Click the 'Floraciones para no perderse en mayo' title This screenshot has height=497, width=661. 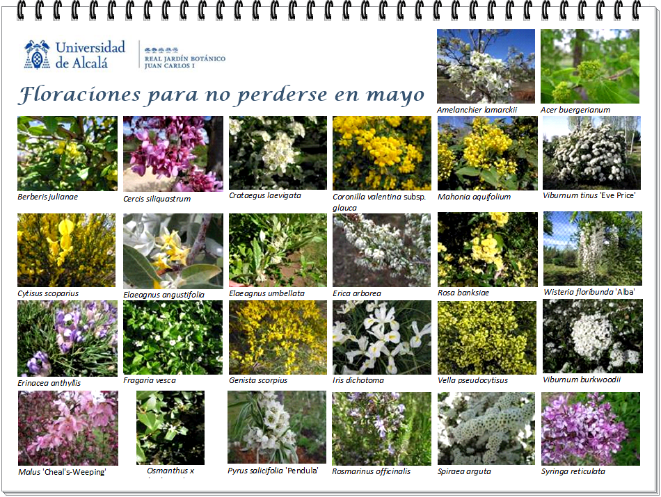coord(221,95)
